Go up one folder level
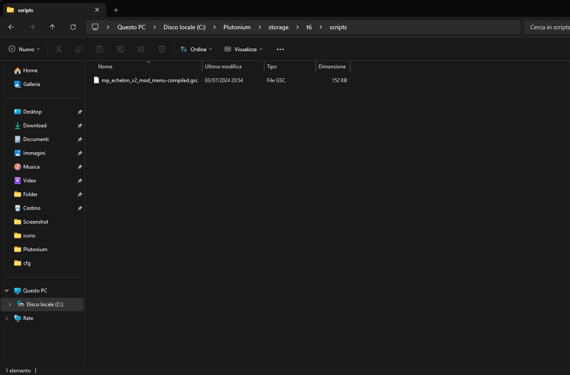The image size is (570, 375). (53, 27)
